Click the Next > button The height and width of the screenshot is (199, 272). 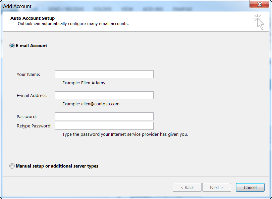(x=216, y=187)
